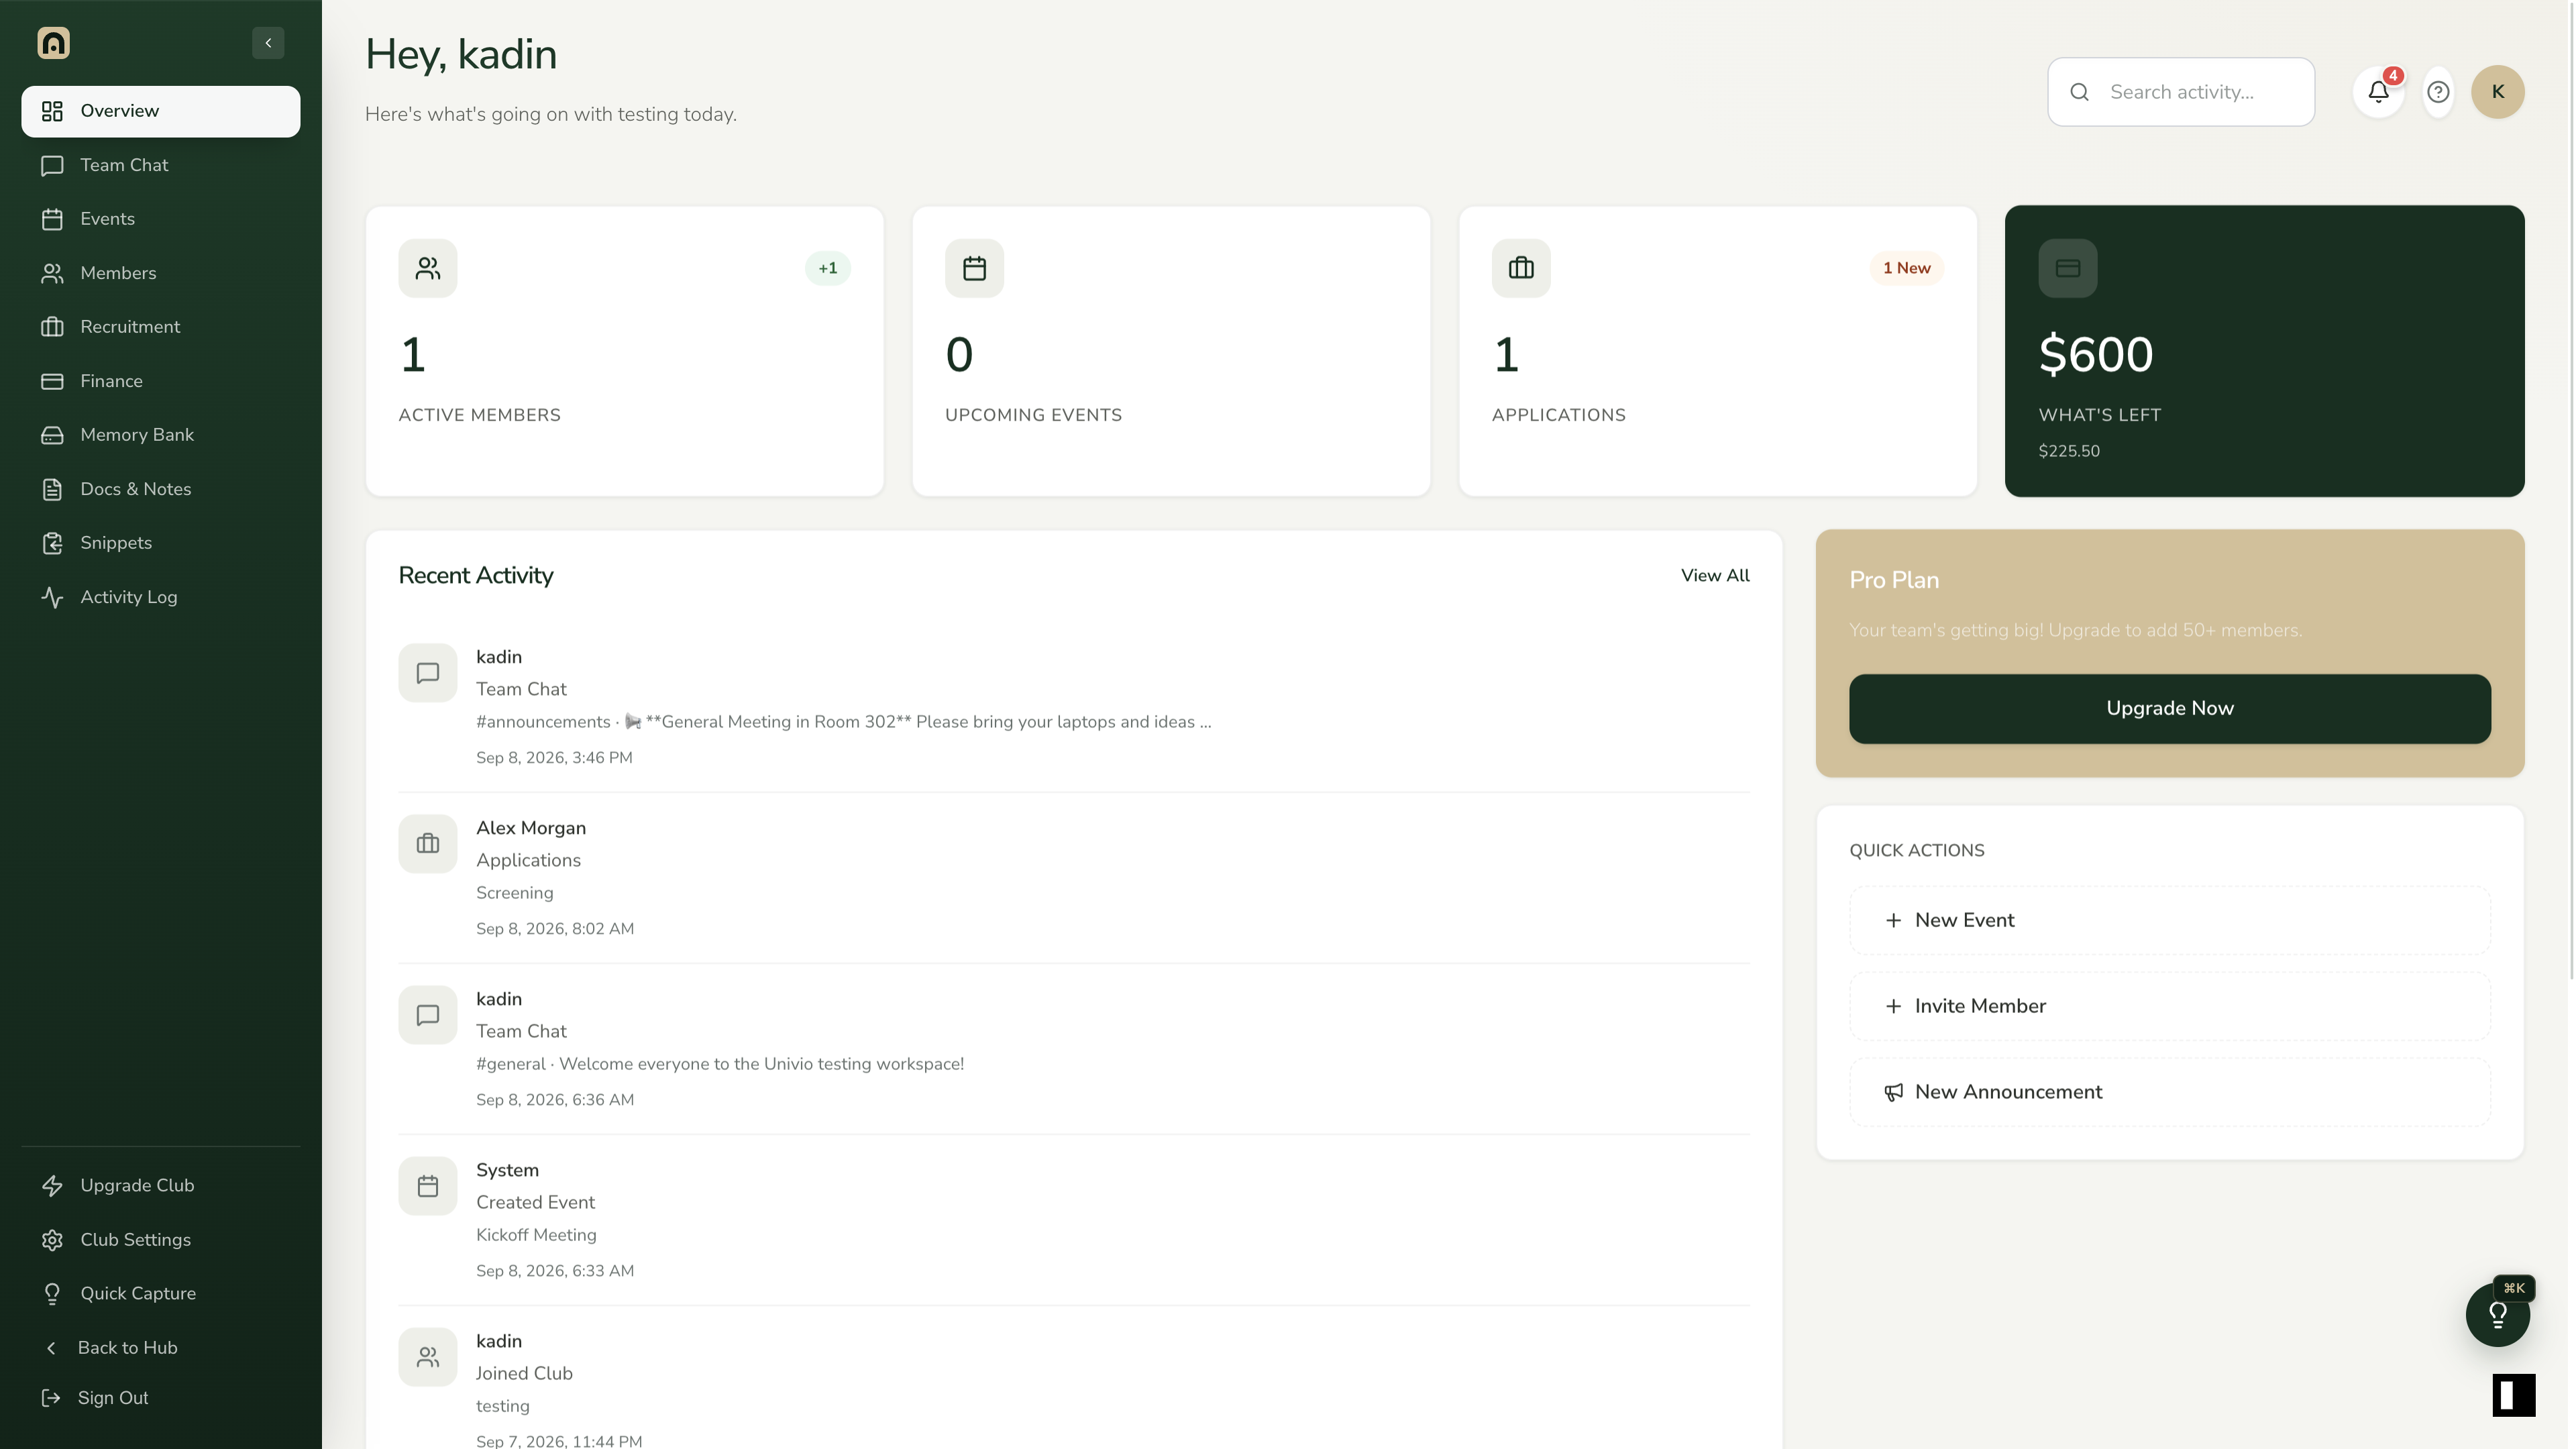Click the New Announcement quick action
2576x1449 pixels.
coord(2170,1092)
